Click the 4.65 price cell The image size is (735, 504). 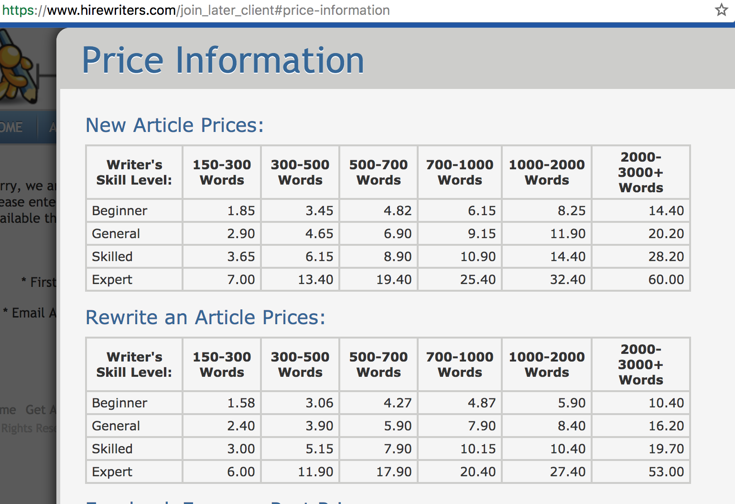tap(300, 233)
